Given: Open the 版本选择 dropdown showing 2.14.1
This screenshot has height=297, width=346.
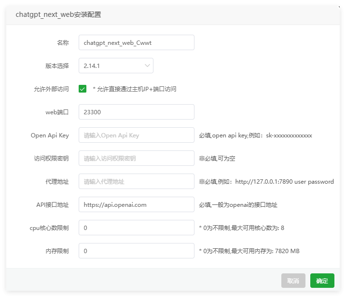Looking at the screenshot, I should click(116, 66).
